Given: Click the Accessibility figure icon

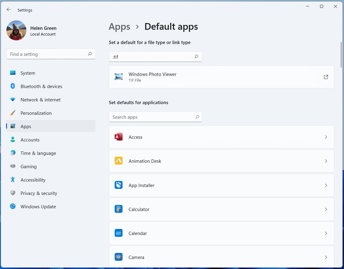Looking at the screenshot, I should tap(13, 179).
